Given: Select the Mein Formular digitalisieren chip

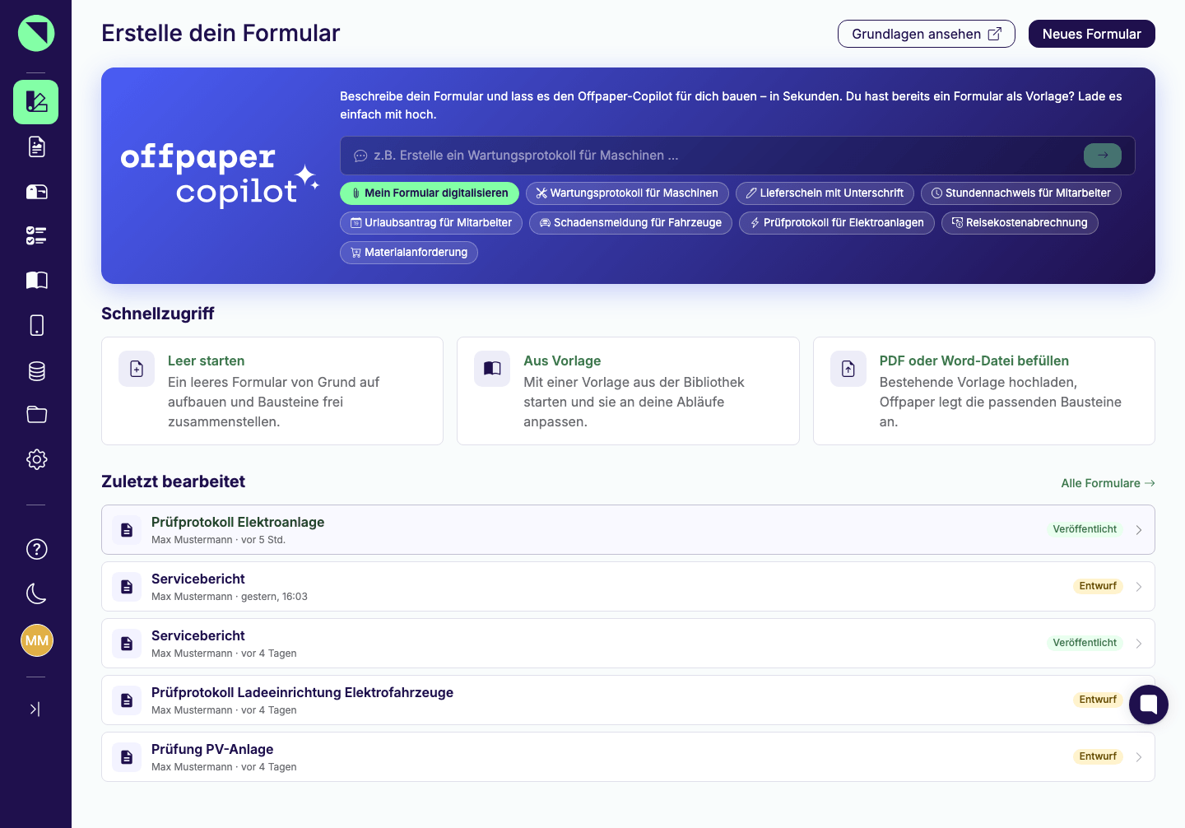Looking at the screenshot, I should click(430, 193).
